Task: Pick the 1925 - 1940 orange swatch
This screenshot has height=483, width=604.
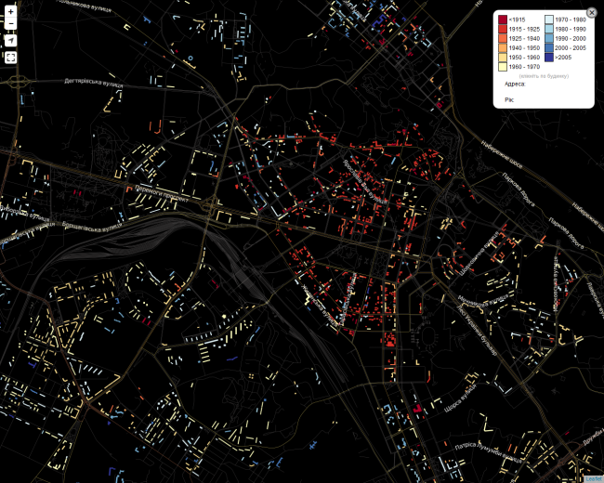Action: click(x=502, y=39)
